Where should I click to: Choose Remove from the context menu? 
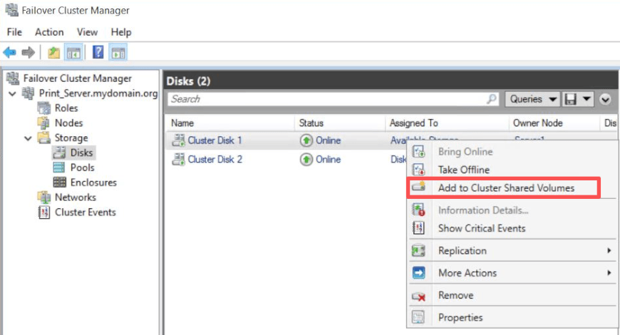click(455, 296)
